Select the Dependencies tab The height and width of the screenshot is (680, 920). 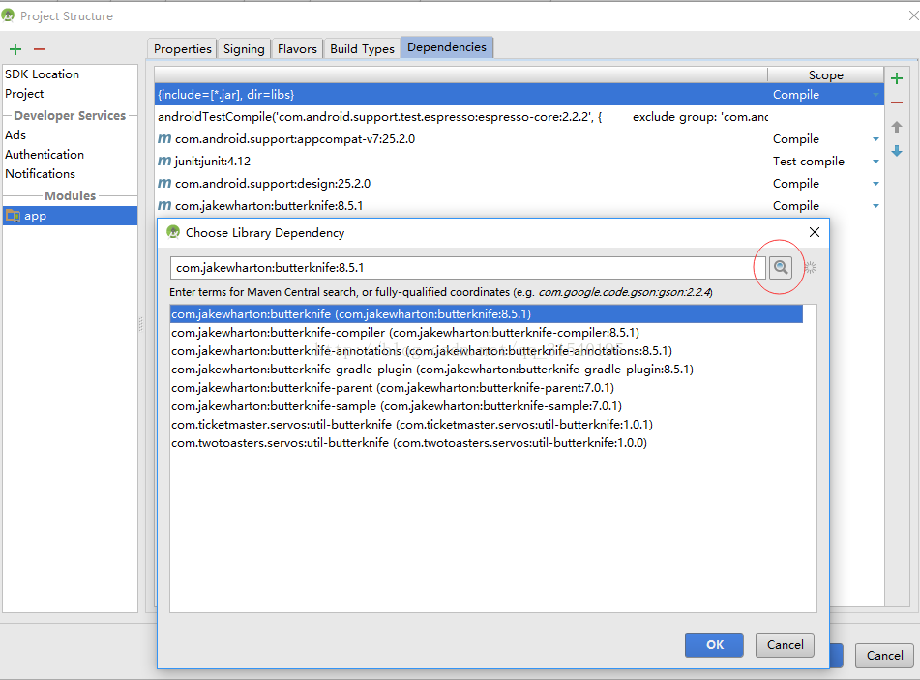[x=447, y=47]
